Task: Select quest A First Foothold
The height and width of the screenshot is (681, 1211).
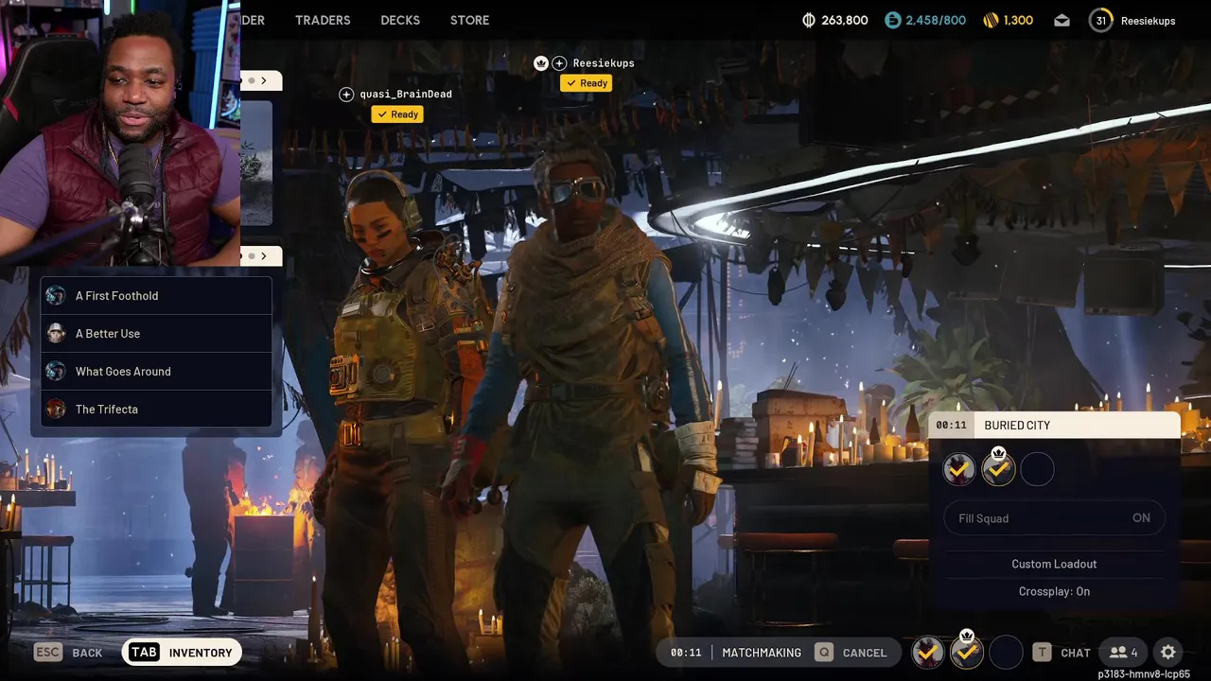Action: (156, 296)
